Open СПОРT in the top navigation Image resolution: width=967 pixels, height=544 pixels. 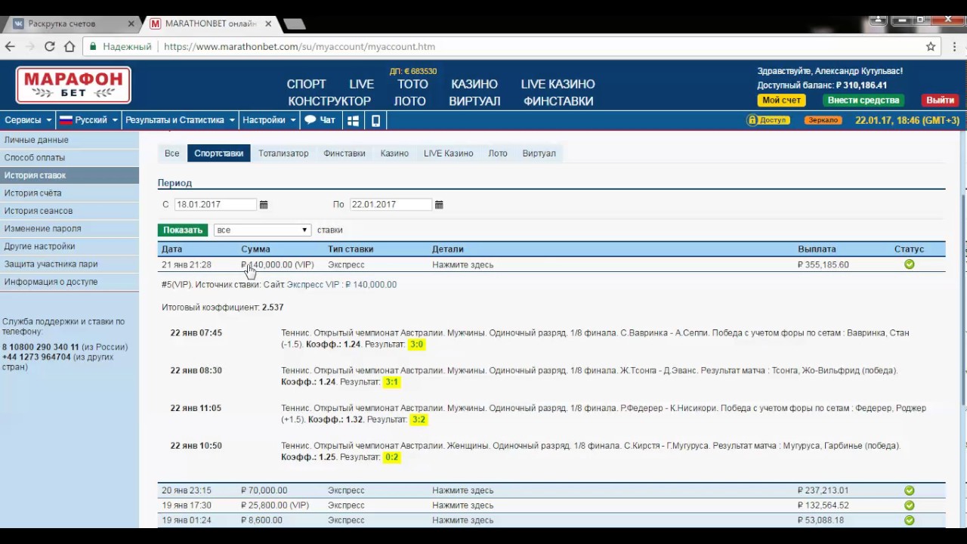[x=307, y=84]
